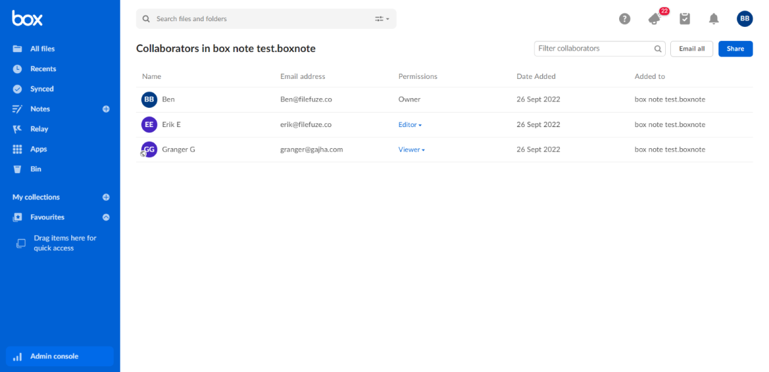Open the help question mark icon
The image size is (769, 372).
coord(625,19)
